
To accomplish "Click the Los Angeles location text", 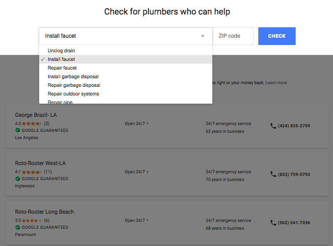I will [26, 138].
